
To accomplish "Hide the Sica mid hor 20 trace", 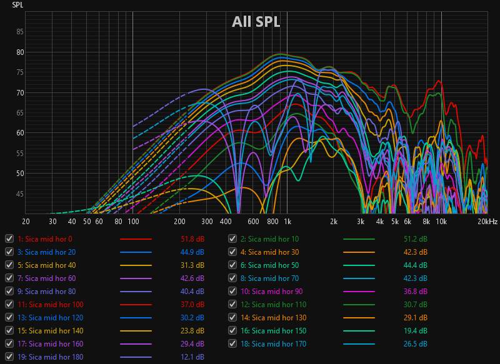I will (9, 252).
